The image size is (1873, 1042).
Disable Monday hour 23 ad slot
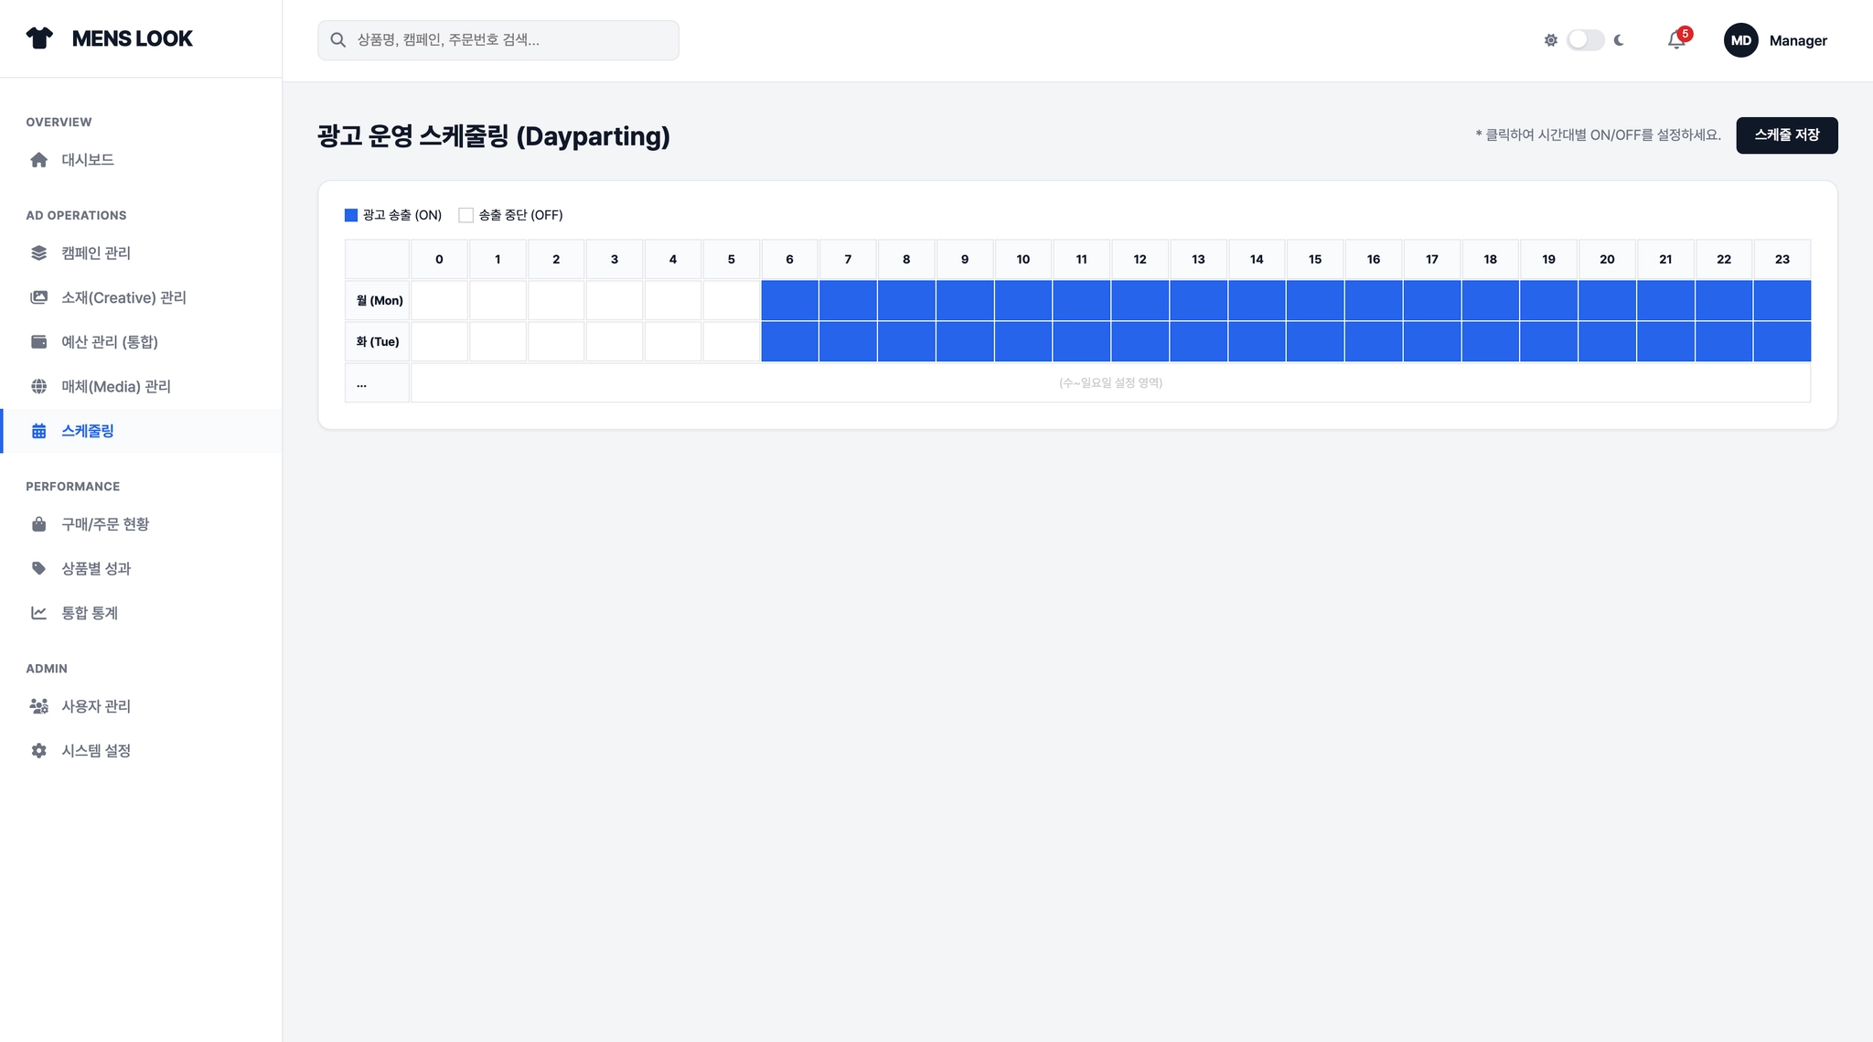coord(1782,300)
